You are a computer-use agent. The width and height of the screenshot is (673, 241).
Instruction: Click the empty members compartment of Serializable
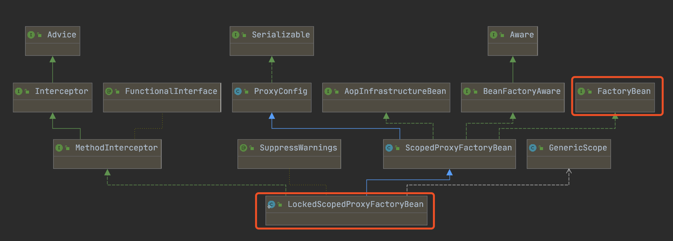(272, 49)
